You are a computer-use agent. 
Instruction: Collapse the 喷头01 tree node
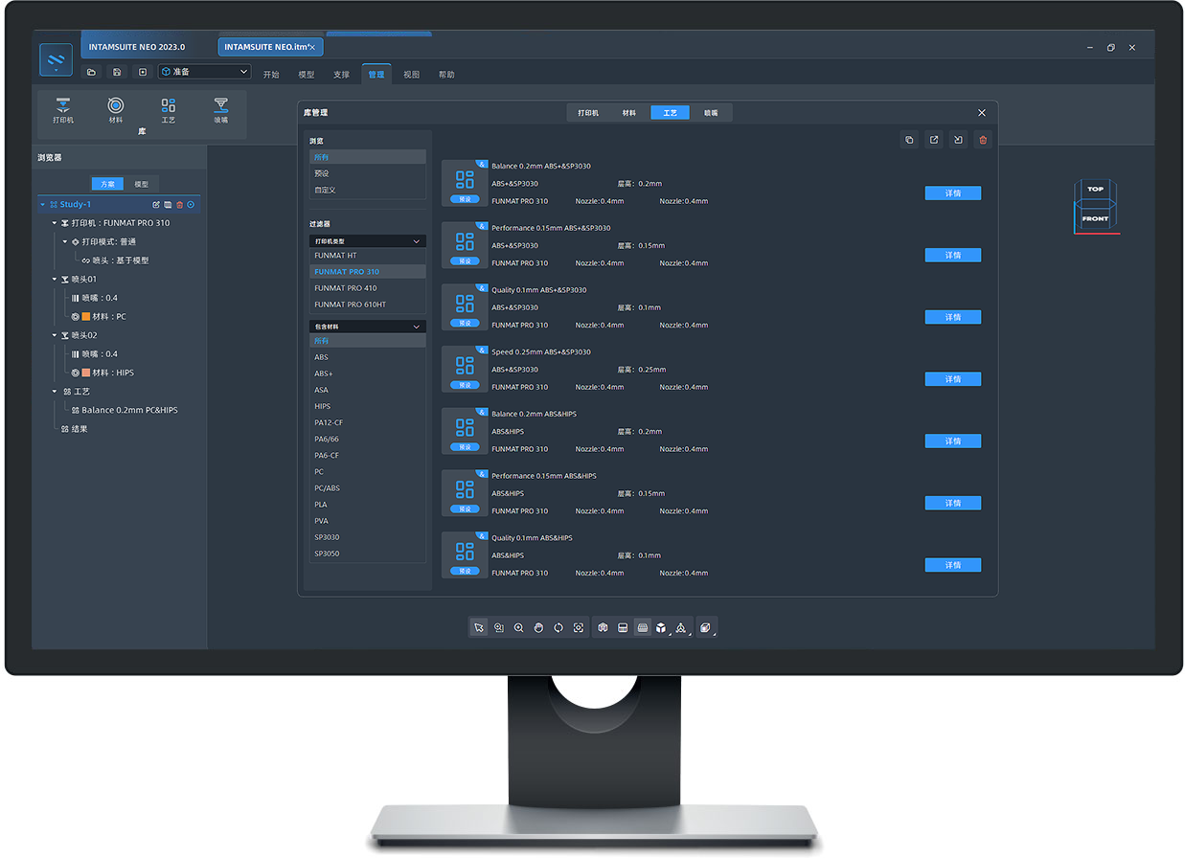pyautogui.click(x=55, y=280)
